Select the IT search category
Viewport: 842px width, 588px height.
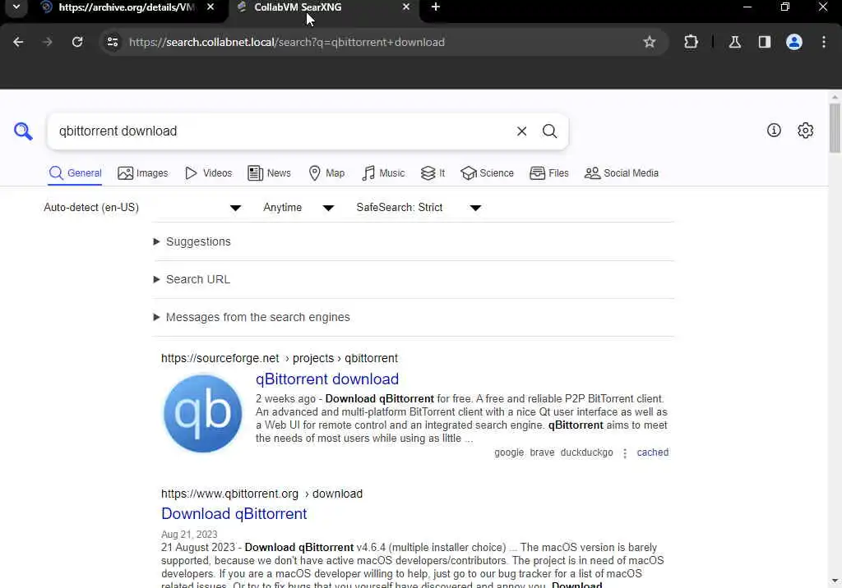[433, 173]
